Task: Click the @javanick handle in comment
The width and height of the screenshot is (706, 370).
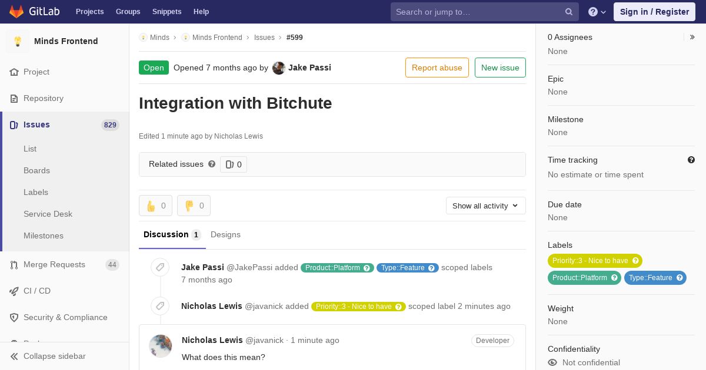Action: tap(264, 340)
